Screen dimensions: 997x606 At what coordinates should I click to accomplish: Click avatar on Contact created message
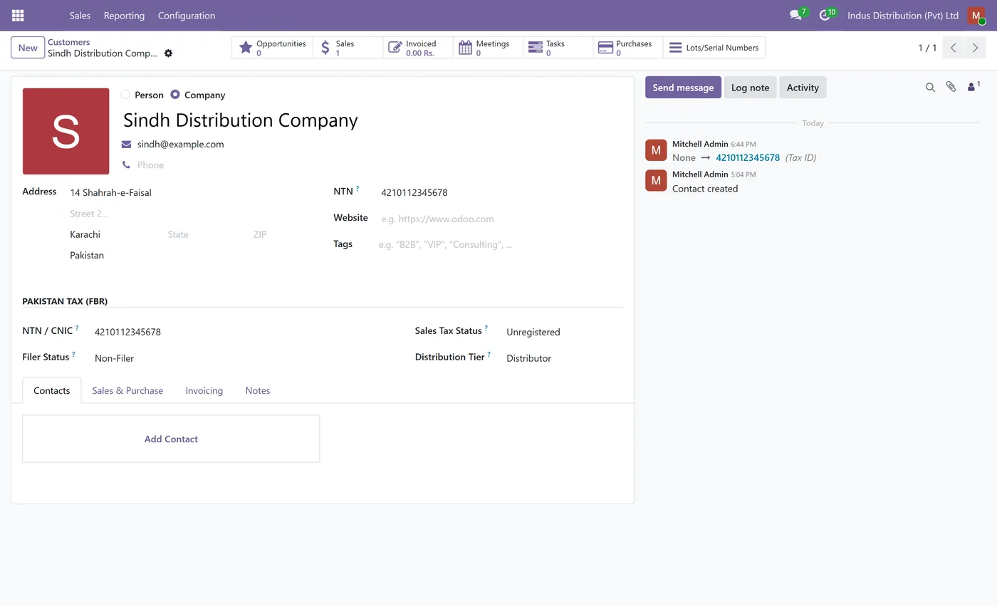click(x=656, y=180)
